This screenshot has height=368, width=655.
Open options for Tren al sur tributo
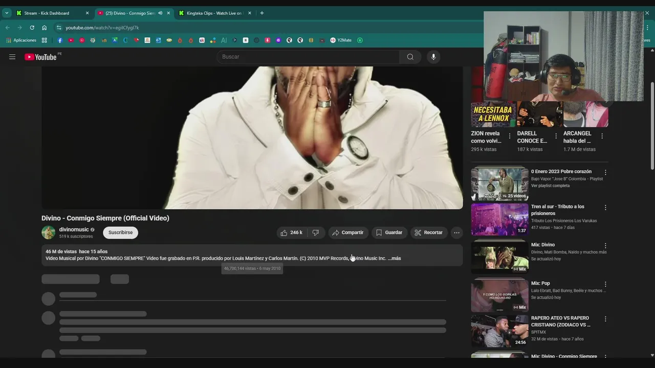605,208
